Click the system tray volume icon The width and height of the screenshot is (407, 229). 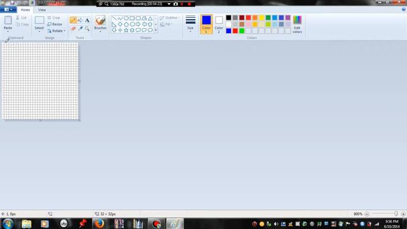[x=276, y=224]
